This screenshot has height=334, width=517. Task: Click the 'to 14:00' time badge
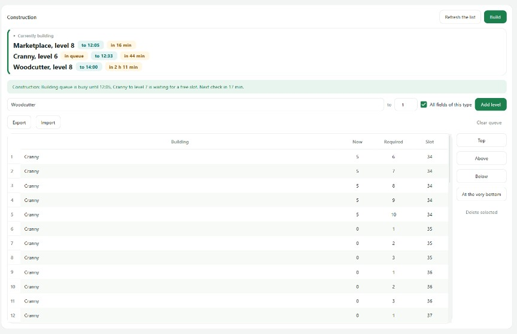(x=89, y=67)
